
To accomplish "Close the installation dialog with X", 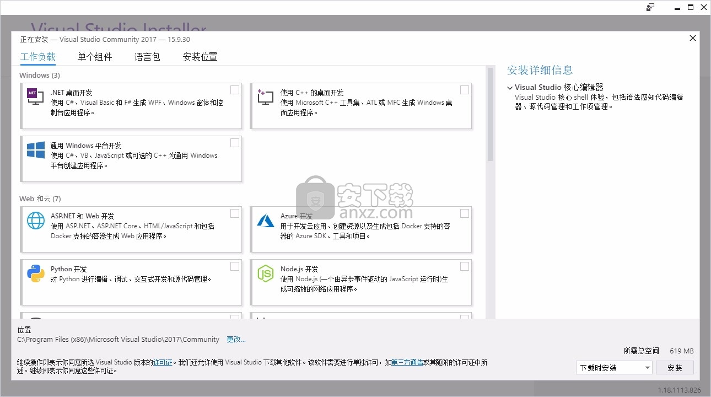I will (x=693, y=38).
